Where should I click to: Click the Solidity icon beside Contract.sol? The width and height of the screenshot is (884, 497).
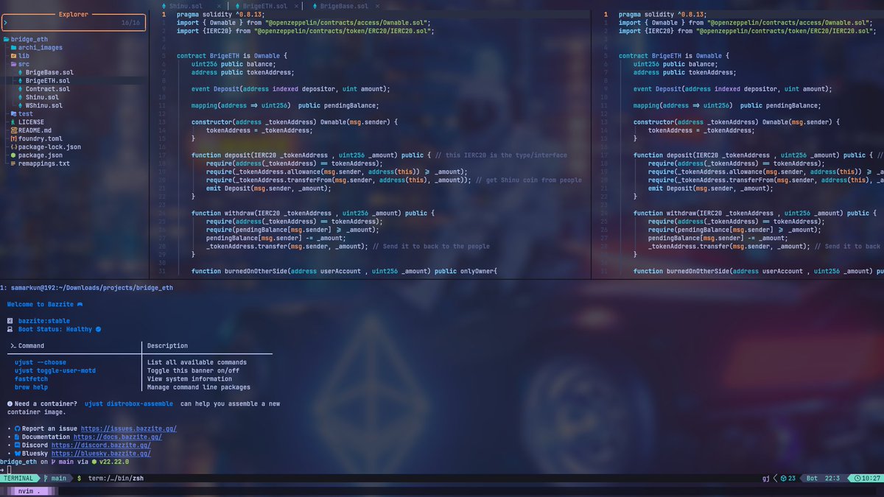[x=21, y=89]
